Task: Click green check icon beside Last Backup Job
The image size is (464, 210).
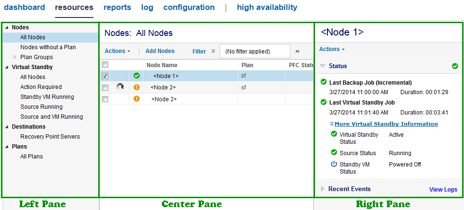Action: 324,82
